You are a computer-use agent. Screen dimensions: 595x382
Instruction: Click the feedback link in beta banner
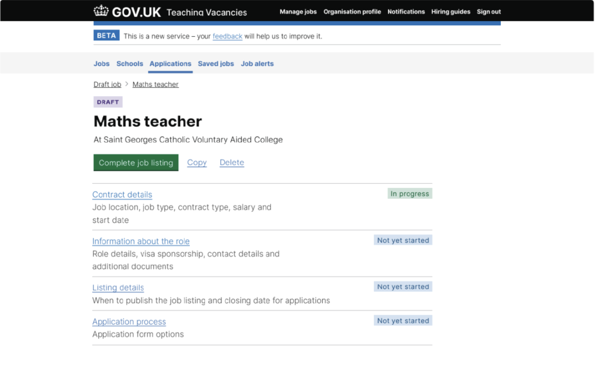coord(227,36)
